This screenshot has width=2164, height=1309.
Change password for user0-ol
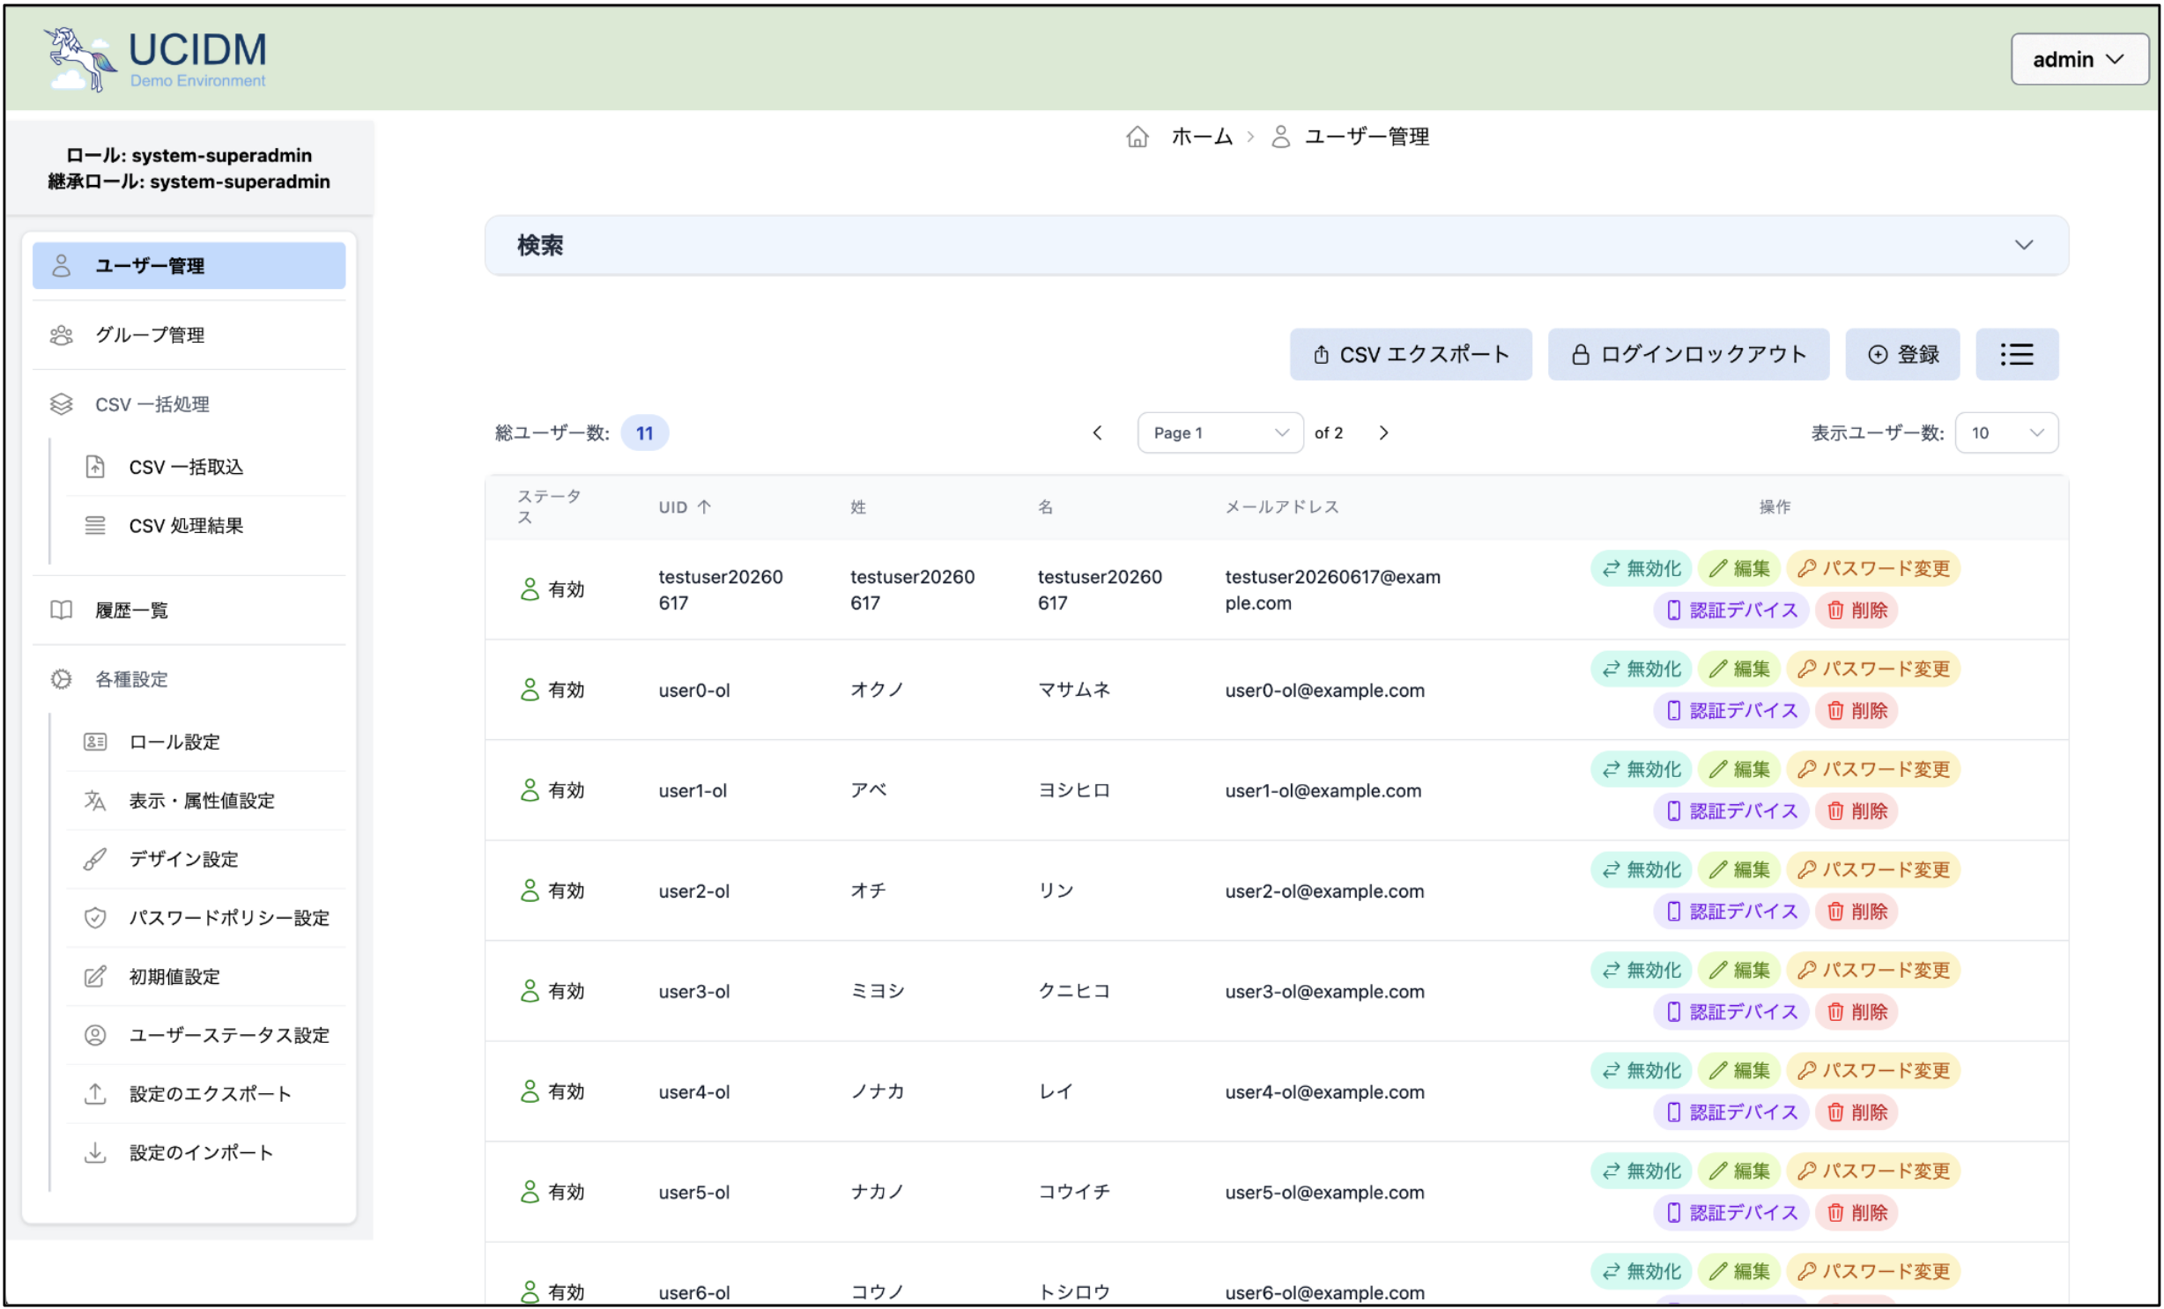pyautogui.click(x=1872, y=669)
